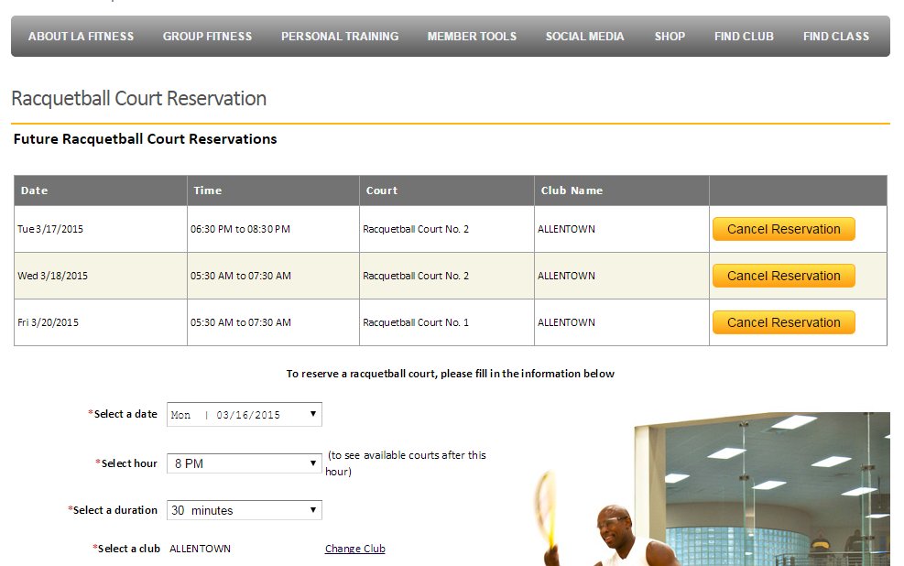Cancel the Wed 3/18/2015 reservation
Viewport: 904px width, 566px height.
pyautogui.click(x=783, y=276)
